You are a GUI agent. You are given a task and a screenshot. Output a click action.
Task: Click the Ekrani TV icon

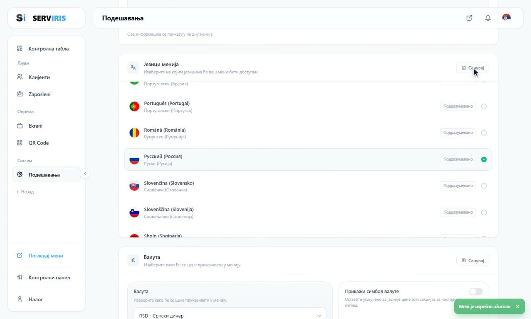coord(19,126)
